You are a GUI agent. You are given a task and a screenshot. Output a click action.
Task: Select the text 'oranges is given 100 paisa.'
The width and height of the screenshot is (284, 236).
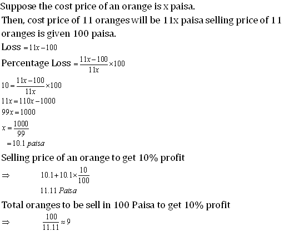58,34
